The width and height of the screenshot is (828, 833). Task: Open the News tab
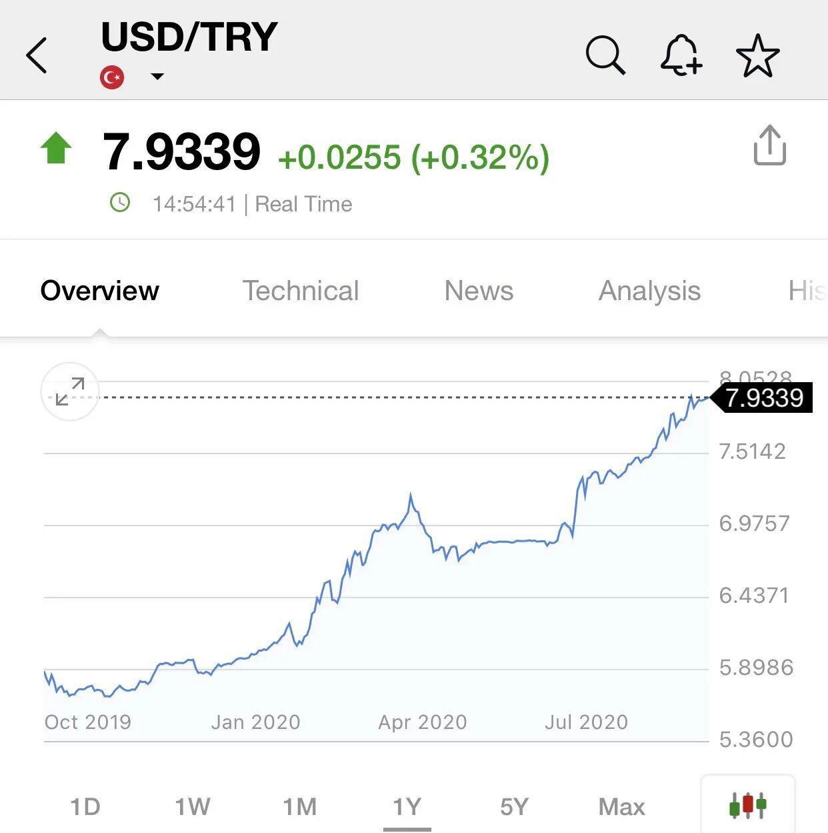[x=479, y=291]
